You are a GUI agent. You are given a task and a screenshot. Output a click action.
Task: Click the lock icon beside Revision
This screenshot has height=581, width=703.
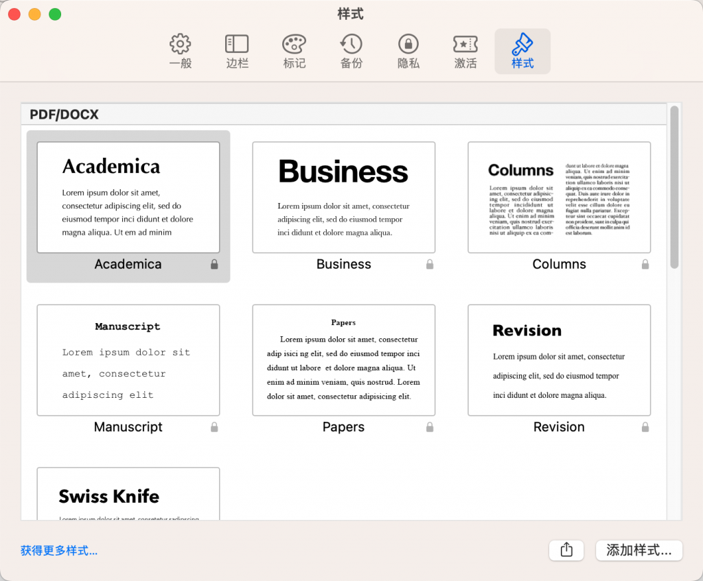pyautogui.click(x=645, y=427)
